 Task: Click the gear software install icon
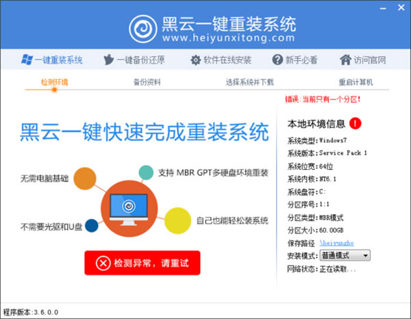(x=195, y=60)
